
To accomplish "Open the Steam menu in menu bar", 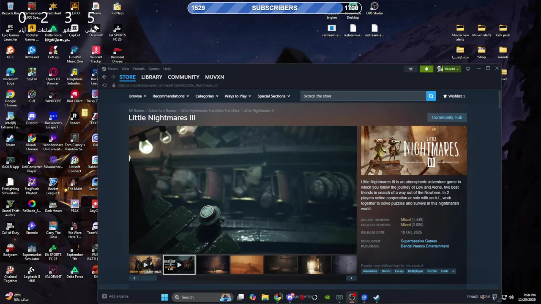I will click(112, 69).
